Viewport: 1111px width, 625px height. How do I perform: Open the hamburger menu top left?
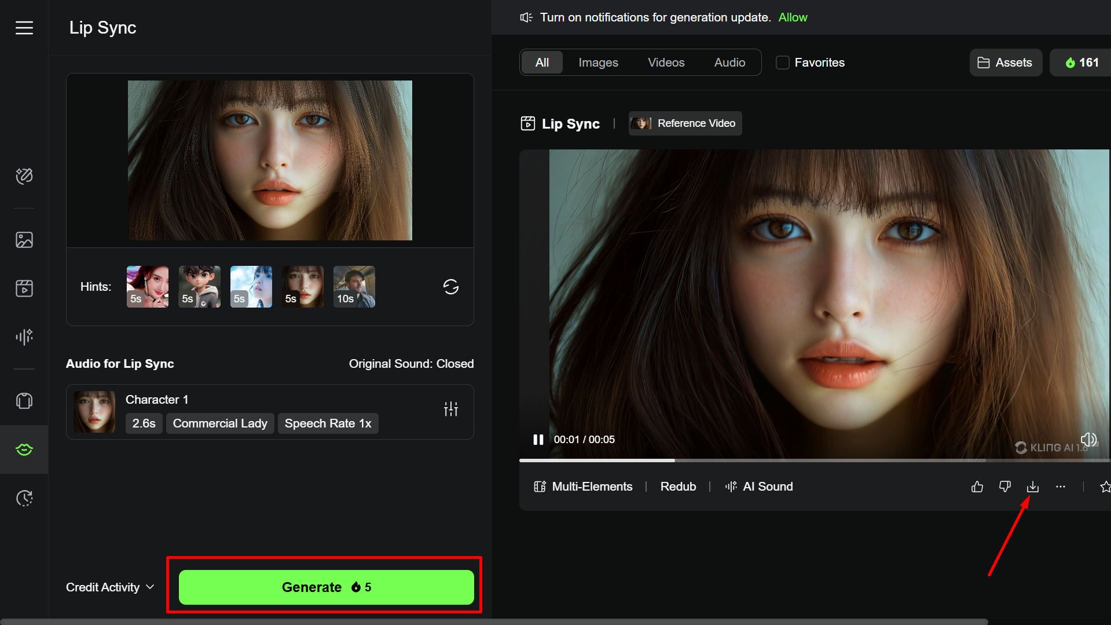point(24,27)
